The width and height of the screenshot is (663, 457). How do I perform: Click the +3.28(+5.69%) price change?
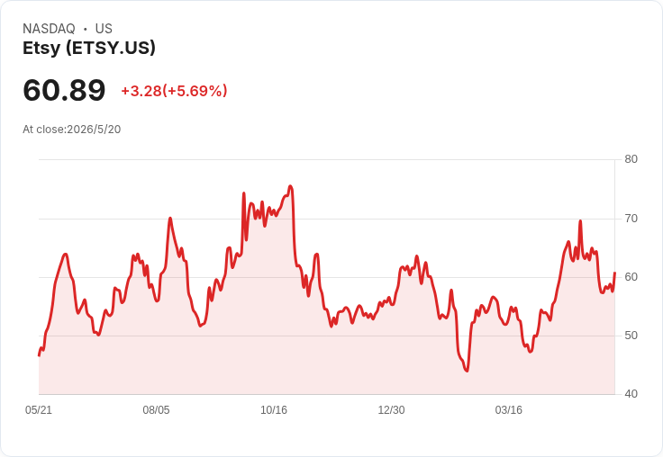pyautogui.click(x=174, y=91)
